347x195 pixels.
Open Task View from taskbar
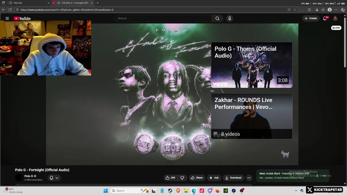(x=154, y=191)
